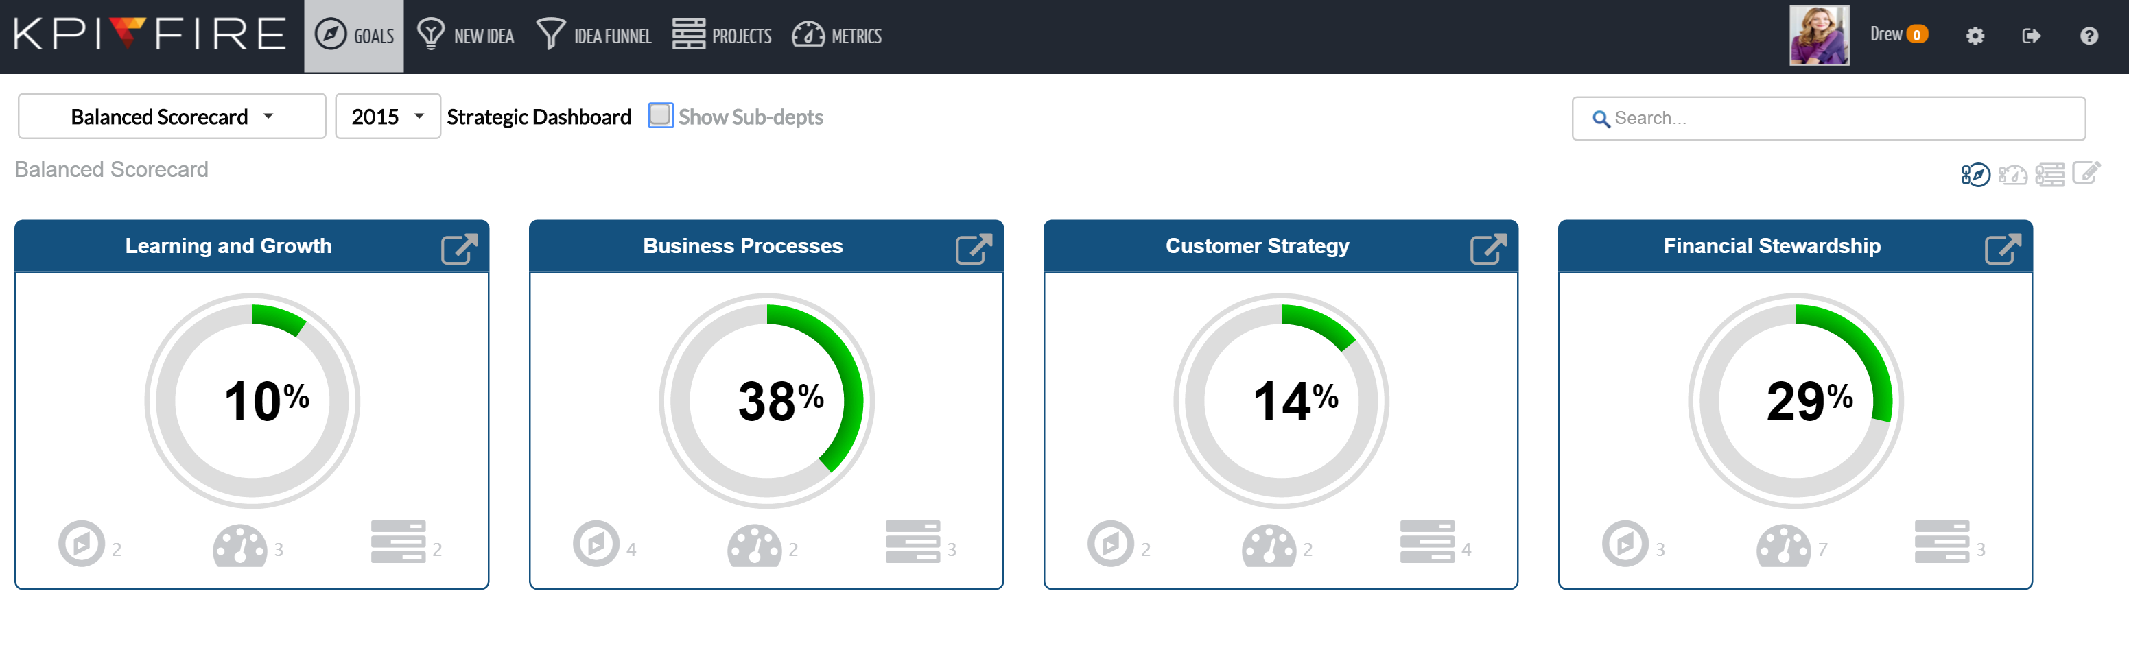Enable the Show Sub-depts checkbox
Viewport: 2129px width, 663px height.
coord(659,116)
